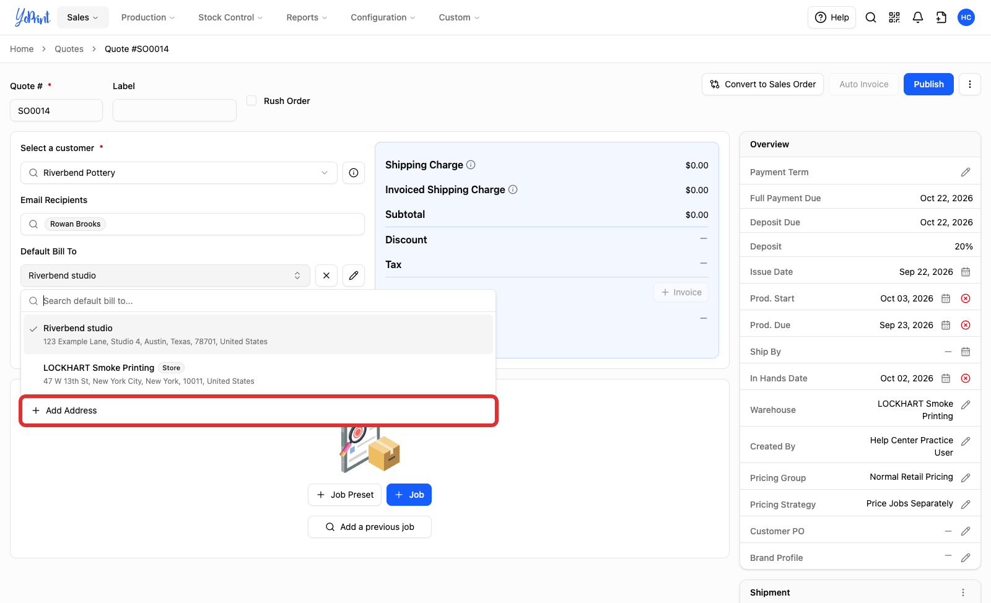This screenshot has width=991, height=603.
Task: Open the notifications bell
Action: [x=918, y=17]
